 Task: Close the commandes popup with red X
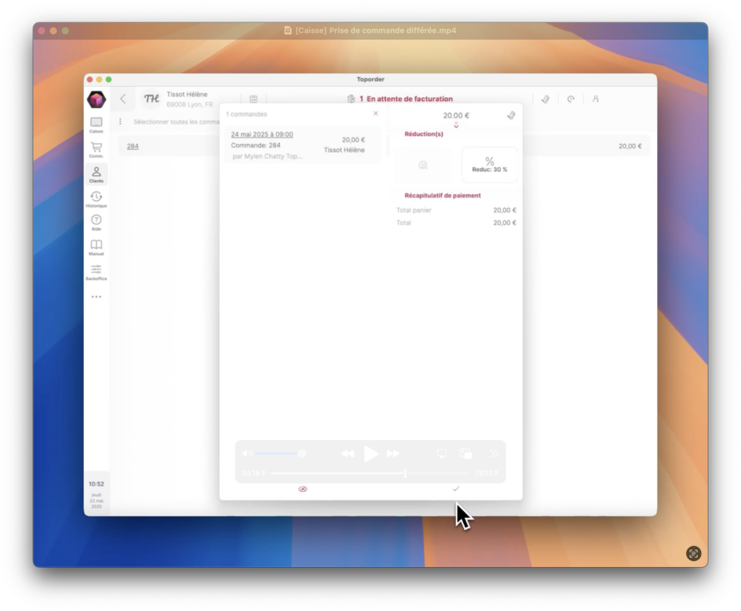point(376,114)
